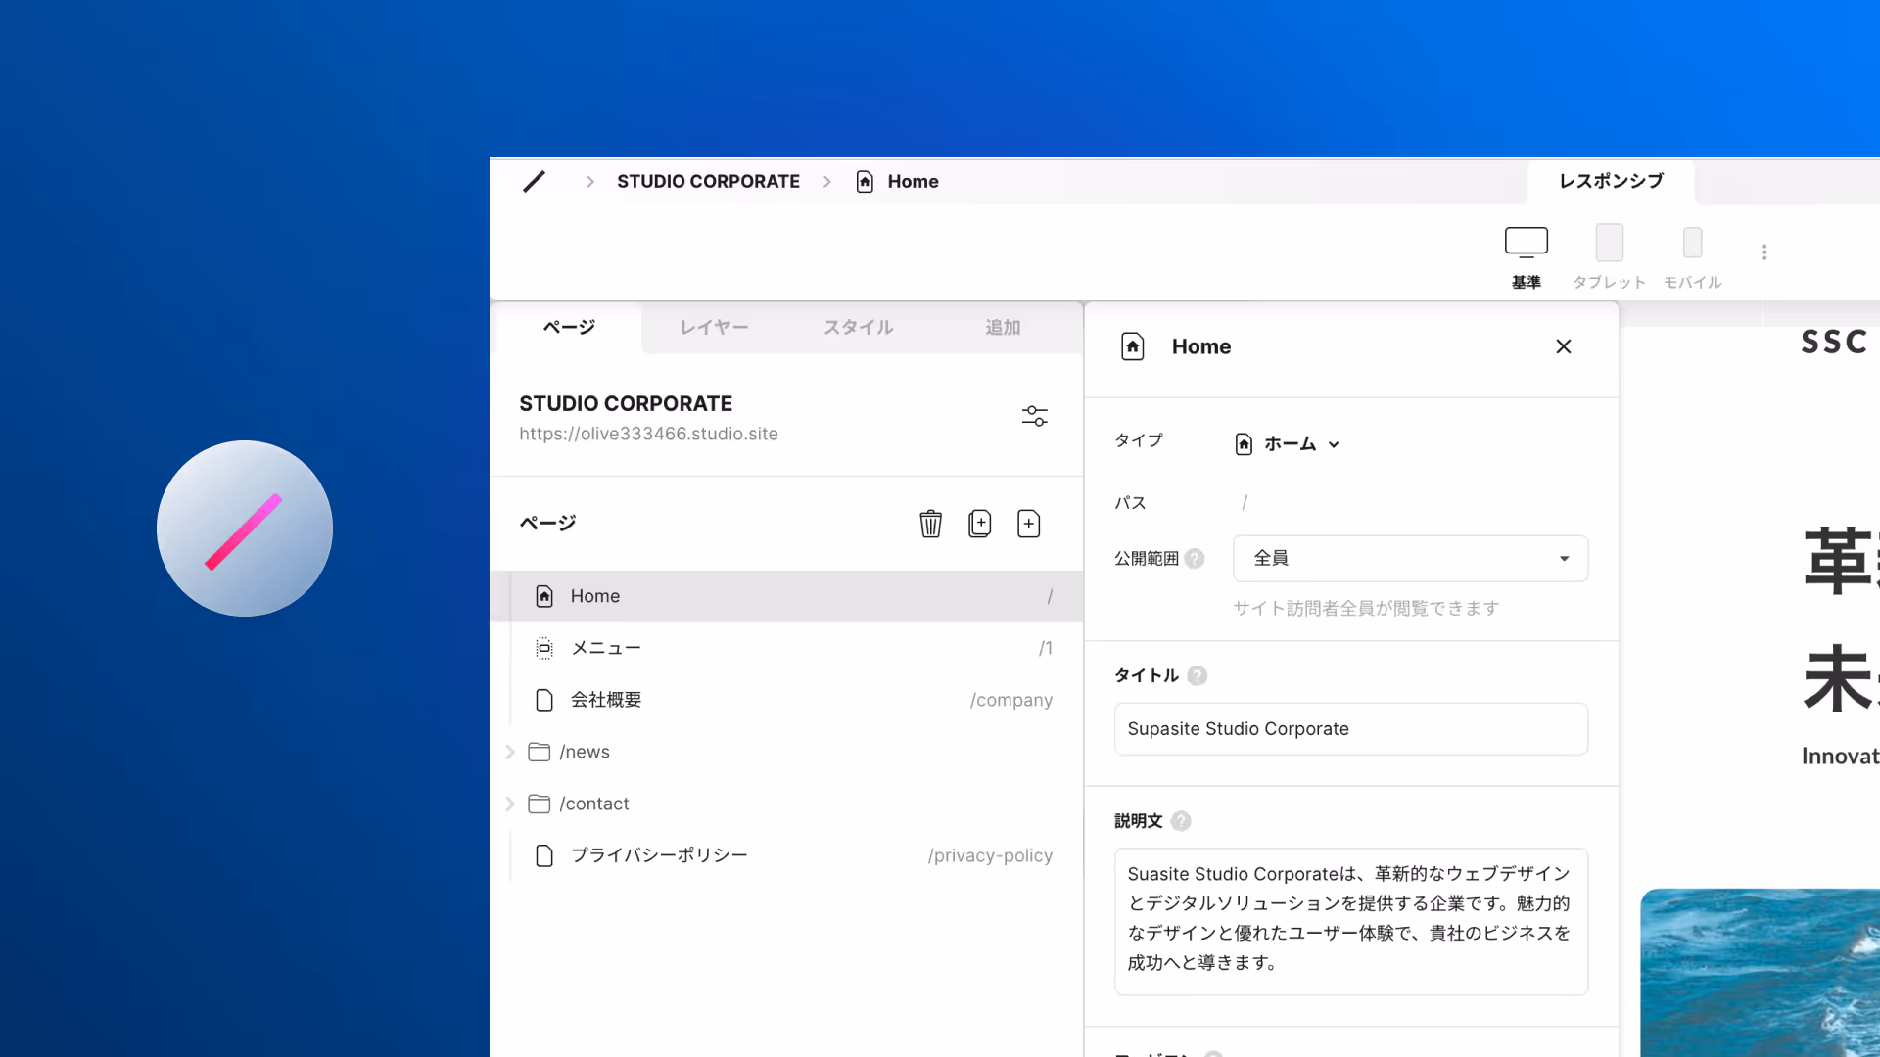The width and height of the screenshot is (1880, 1057).
Task: Click the duplicate page icon
Action: pyautogui.click(x=979, y=524)
